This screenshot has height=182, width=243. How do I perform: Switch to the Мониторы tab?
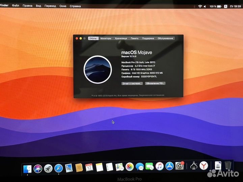click(106, 38)
